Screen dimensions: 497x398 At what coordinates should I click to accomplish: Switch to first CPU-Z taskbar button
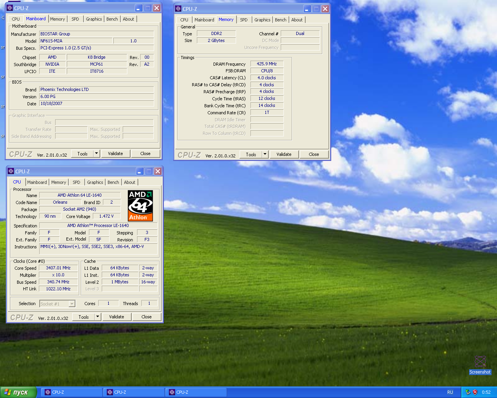click(x=72, y=392)
